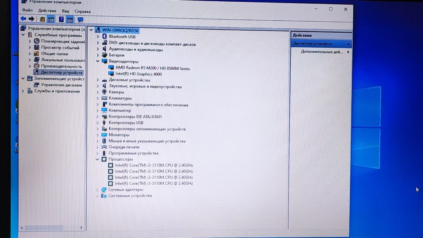Screen dimensions: 423x238
Task: Select the first Intel Core i3-3110M processor entry
Action: tap(154, 165)
